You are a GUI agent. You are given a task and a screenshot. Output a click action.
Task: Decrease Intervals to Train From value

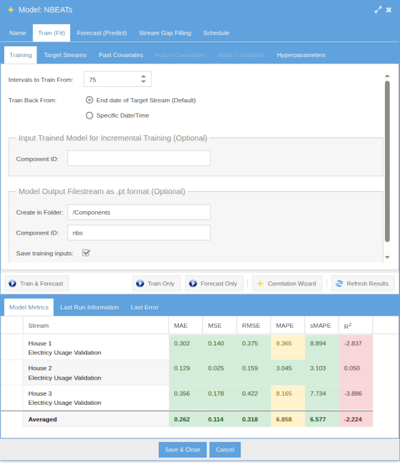click(143, 82)
